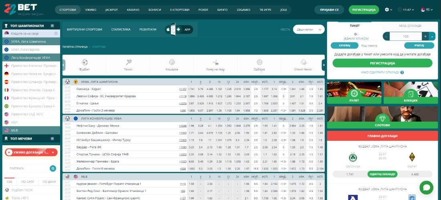Viewport: 441px width, 200px height.
Task: Open RS language flag dropdown
Action: (x=427, y=10)
